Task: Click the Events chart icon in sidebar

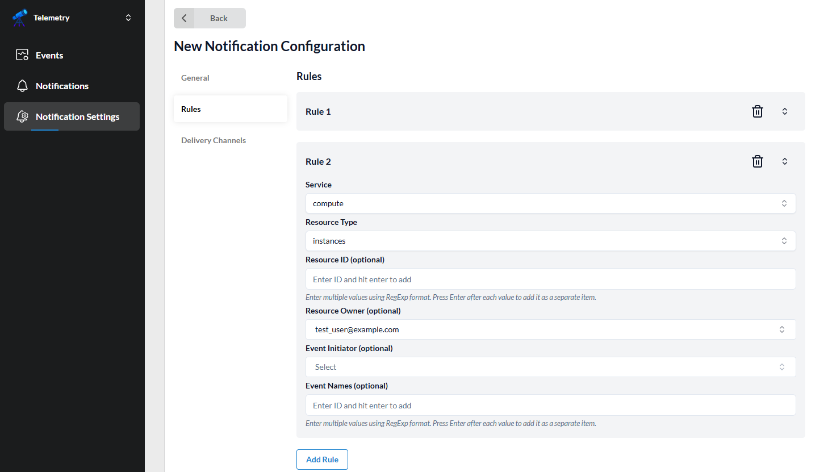Action: [22, 55]
